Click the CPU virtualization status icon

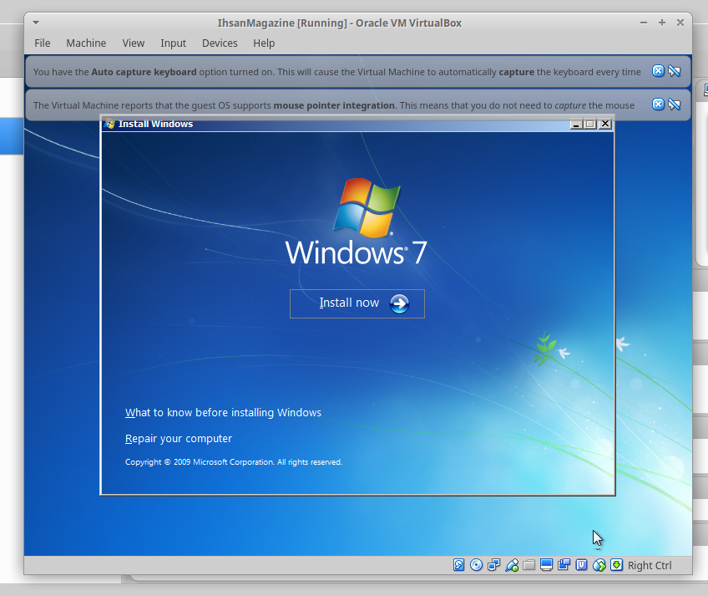[x=582, y=565]
